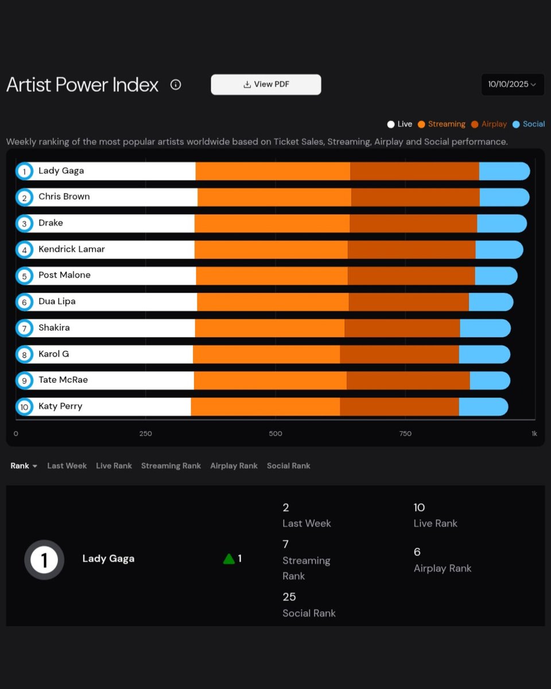
Task: Click Lady Gaga's orange Streaming bar segment
Action: click(273, 171)
